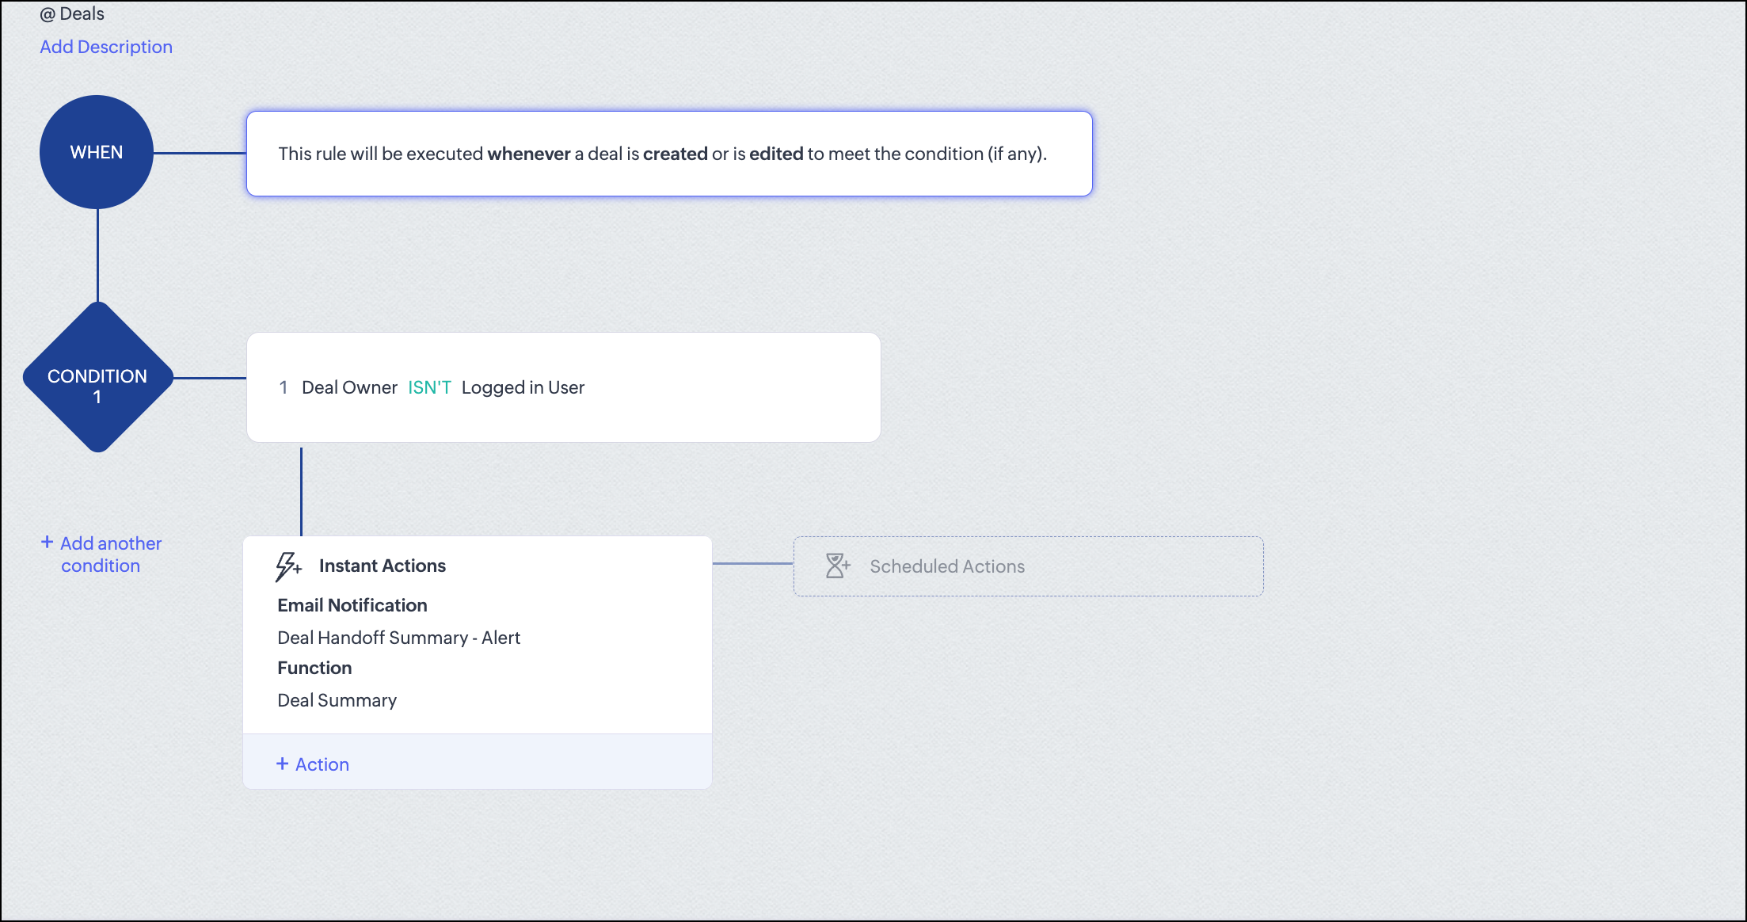The height and width of the screenshot is (922, 1747).
Task: Click the Function heading
Action: point(314,668)
